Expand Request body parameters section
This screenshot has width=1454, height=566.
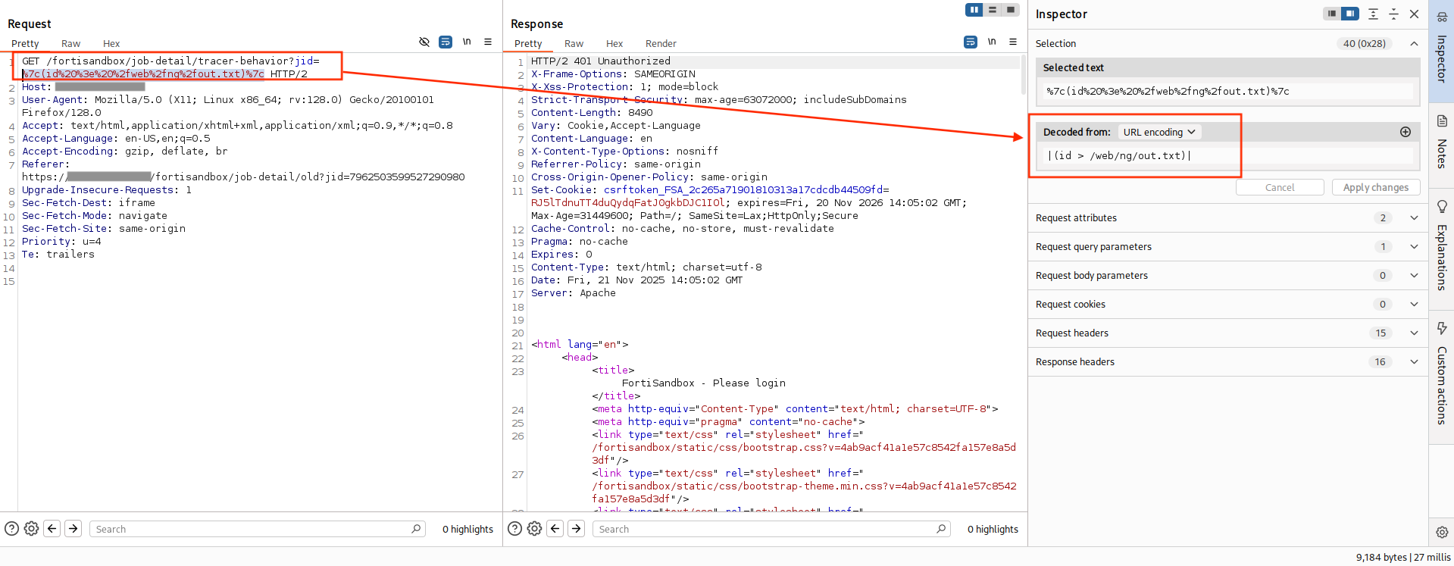tap(1227, 276)
